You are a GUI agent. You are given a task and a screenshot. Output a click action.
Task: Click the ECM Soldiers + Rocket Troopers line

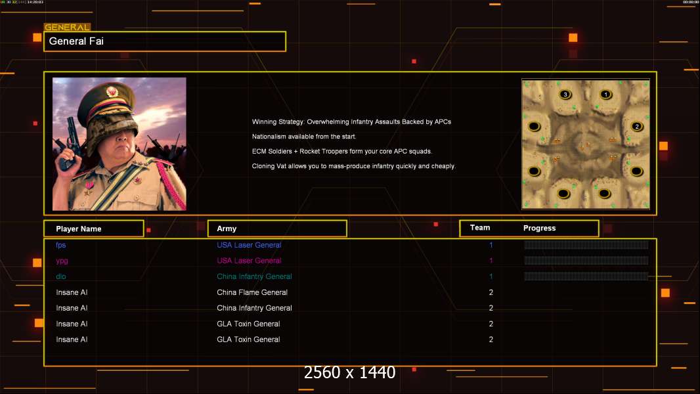point(341,151)
